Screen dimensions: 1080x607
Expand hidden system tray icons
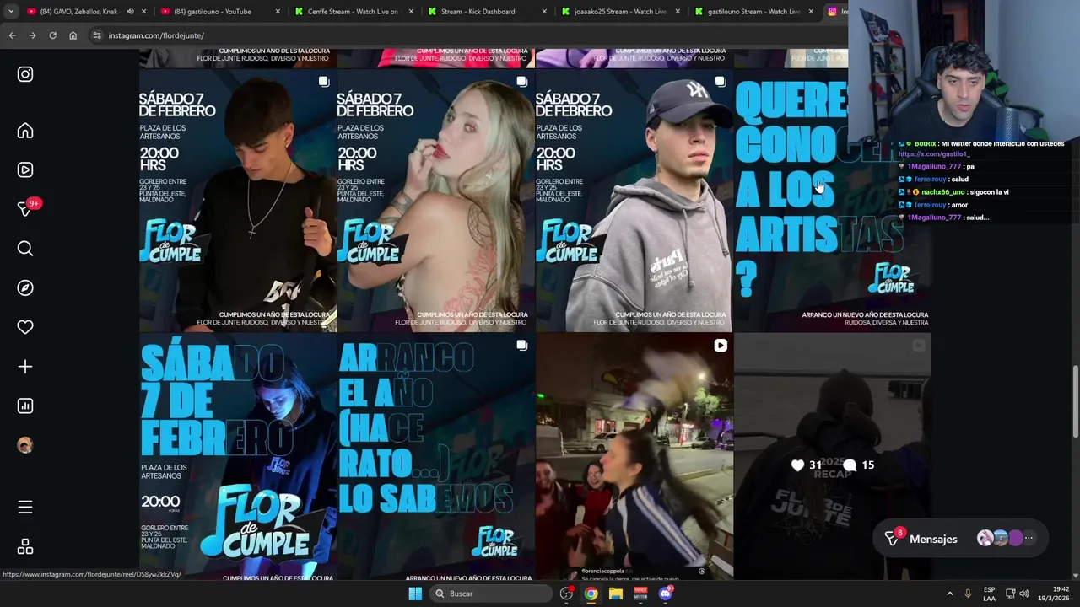[949, 594]
